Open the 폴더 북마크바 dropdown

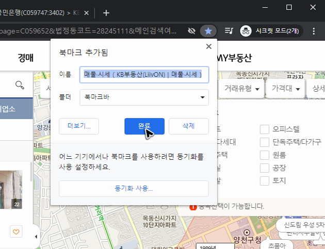tap(144, 97)
